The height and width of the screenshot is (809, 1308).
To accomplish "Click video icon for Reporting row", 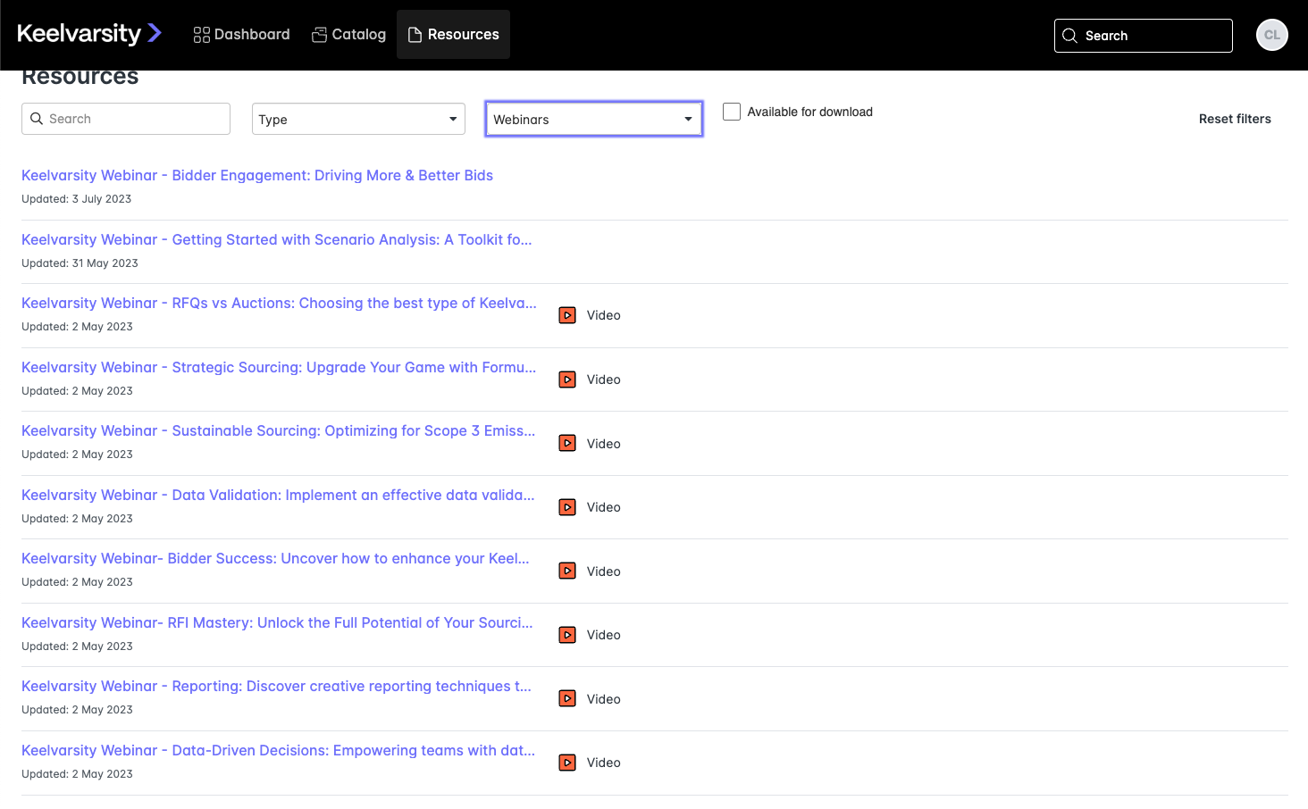I will click(x=567, y=698).
